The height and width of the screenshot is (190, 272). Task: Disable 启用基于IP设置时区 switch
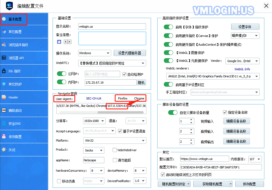point(168,84)
